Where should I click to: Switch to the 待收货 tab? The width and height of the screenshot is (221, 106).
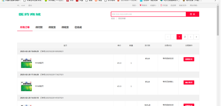pyautogui.click(x=65, y=27)
